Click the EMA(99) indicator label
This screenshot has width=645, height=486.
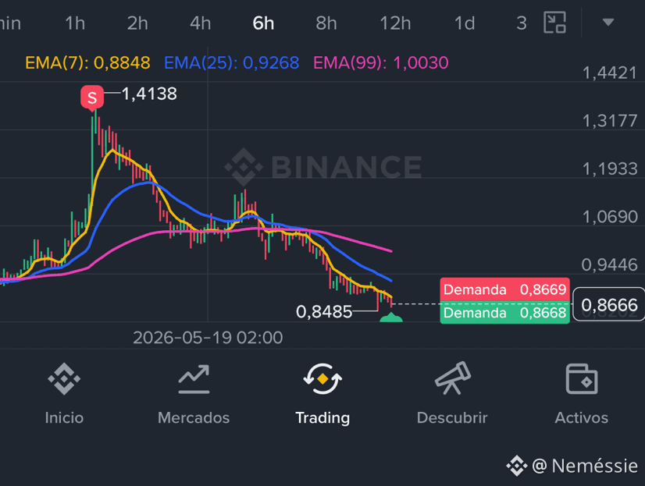[x=381, y=63]
